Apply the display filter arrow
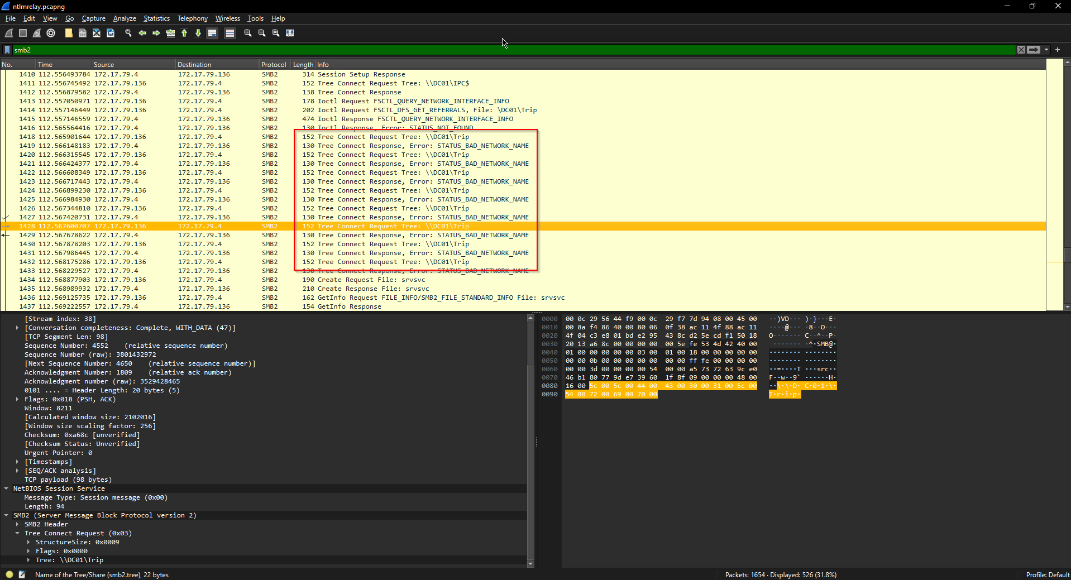Viewport: 1071px width, 580px height. (1034, 50)
